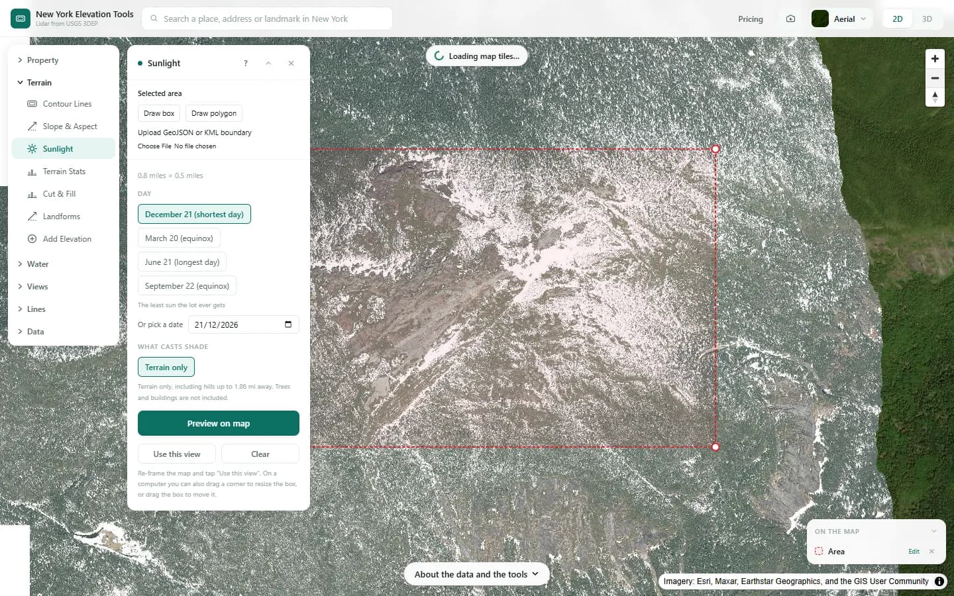Viewport: 954px width, 596px height.
Task: Expand the Lines section
Action: coord(64,309)
